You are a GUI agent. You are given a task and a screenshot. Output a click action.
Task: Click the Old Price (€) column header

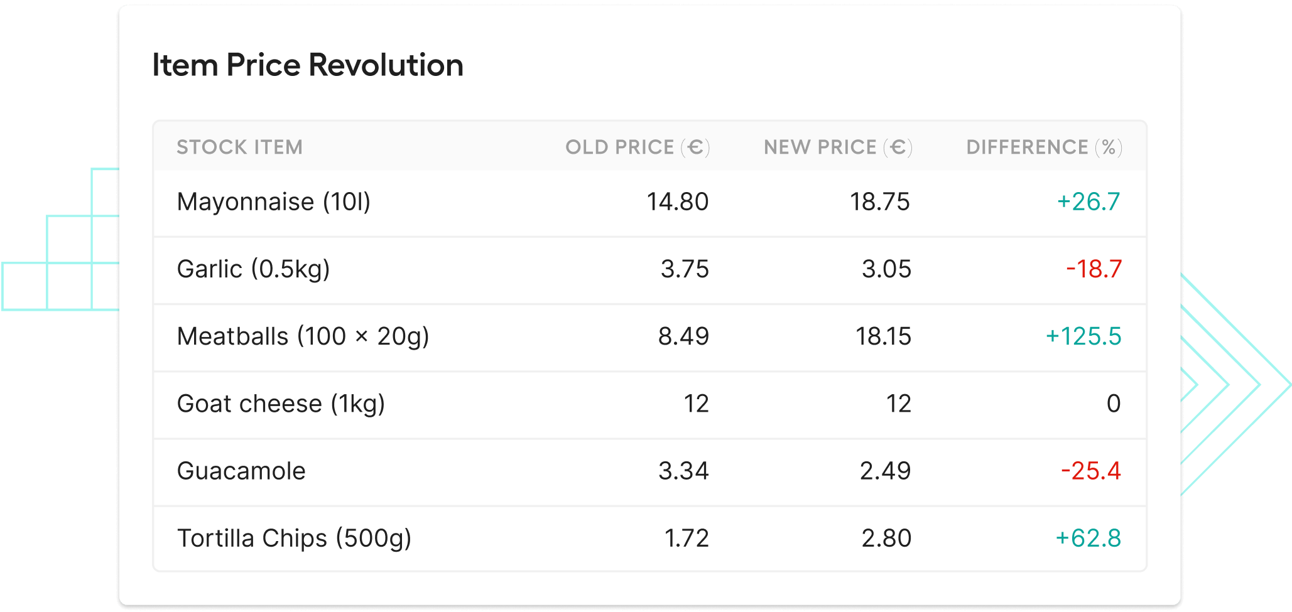click(637, 147)
